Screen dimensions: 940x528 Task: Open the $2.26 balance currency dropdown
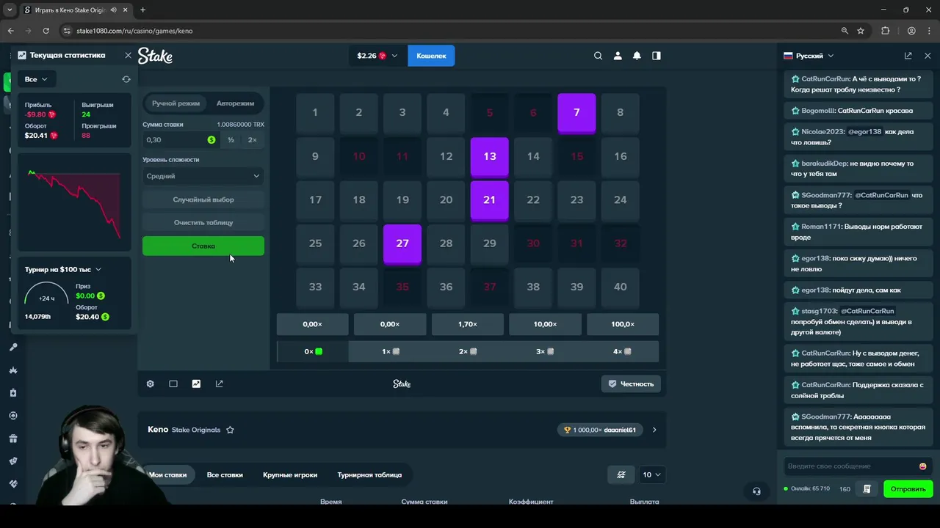pyautogui.click(x=377, y=56)
